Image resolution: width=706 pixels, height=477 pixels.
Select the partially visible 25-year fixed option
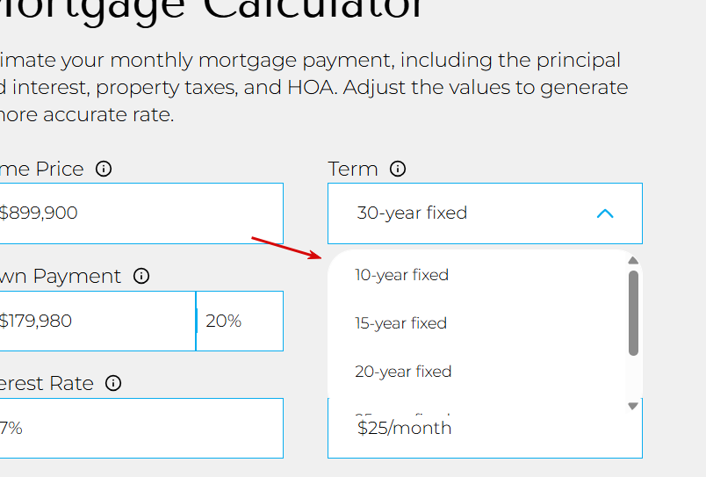403,414
